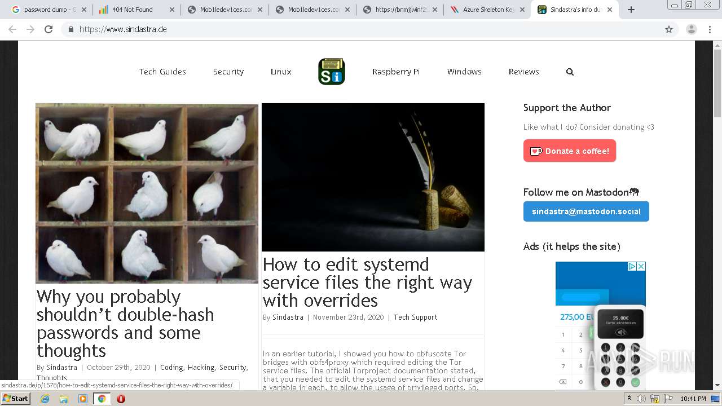Click the taskbar clock showing 10:41 PM

click(694, 399)
